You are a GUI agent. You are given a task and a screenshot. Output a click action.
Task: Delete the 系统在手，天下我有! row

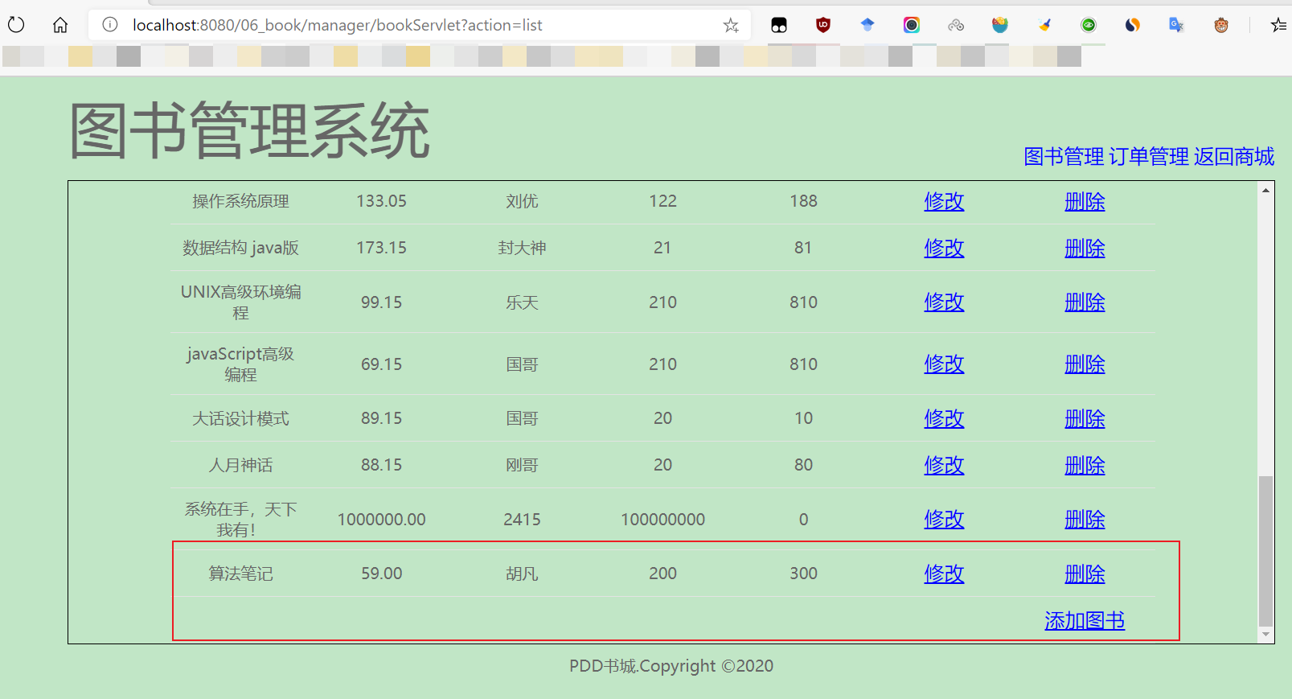1085,519
